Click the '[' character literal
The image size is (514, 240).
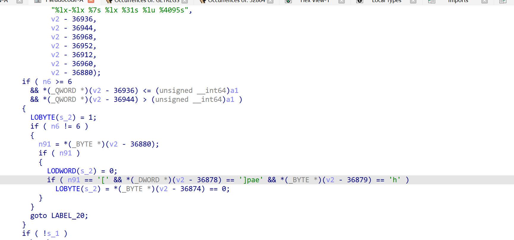coord(103,180)
